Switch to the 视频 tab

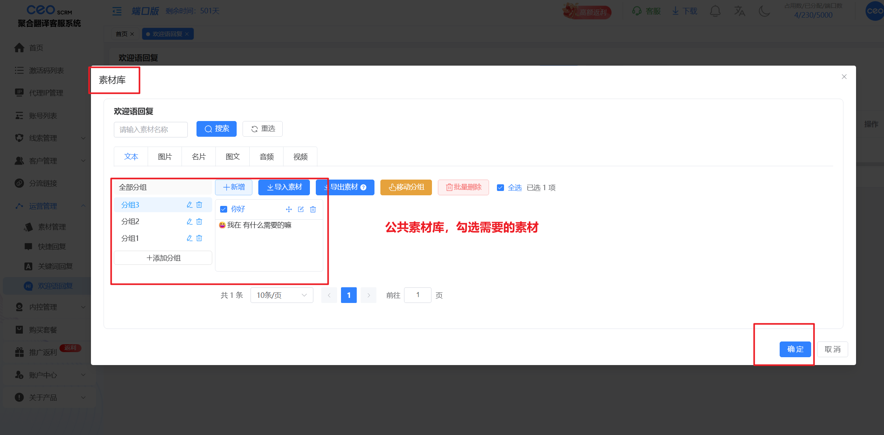tap(300, 157)
